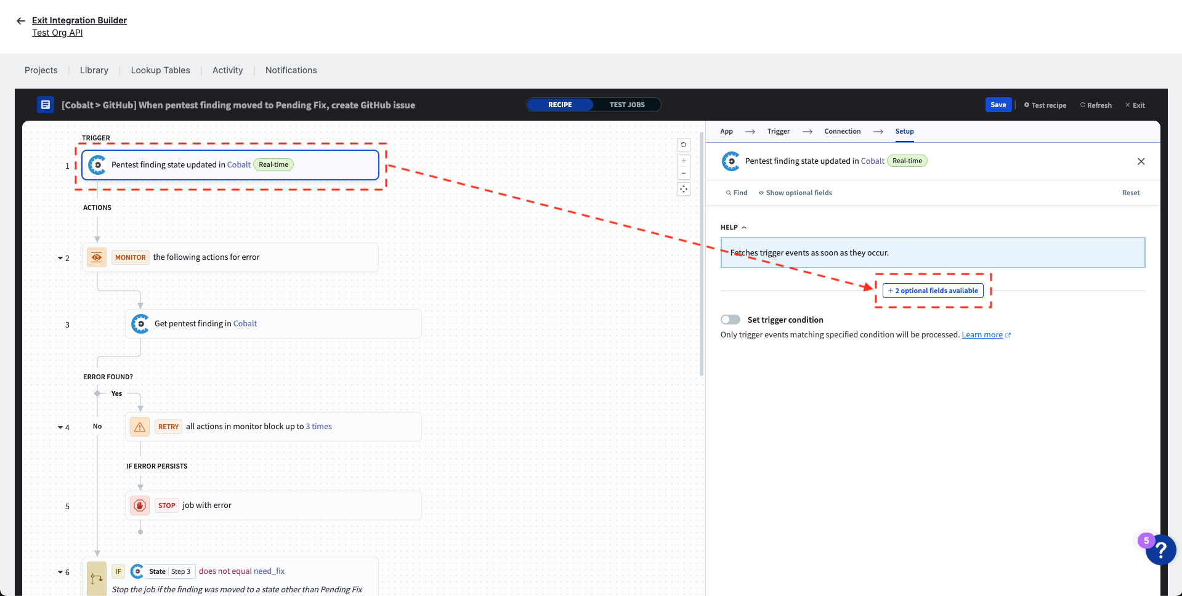Click the back arrow next to Exit Integration Builder
Screen dimensions: 1182x596
coord(21,21)
